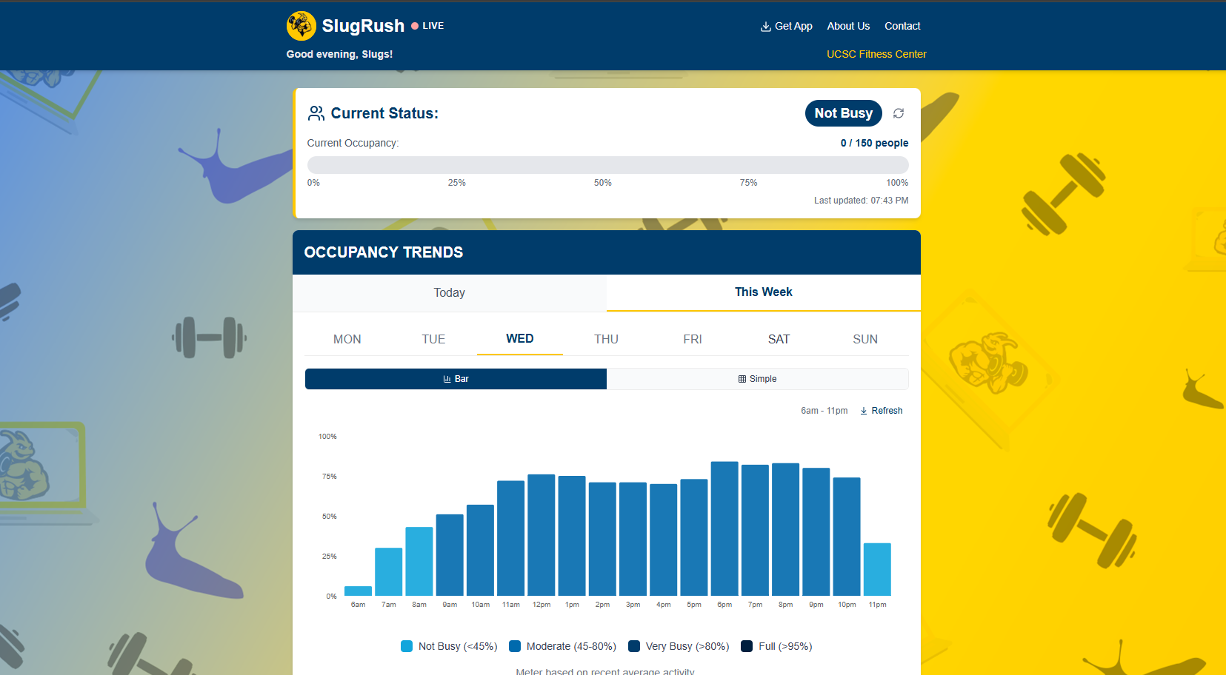Click the refresh icon next to Not Busy

[x=899, y=113]
